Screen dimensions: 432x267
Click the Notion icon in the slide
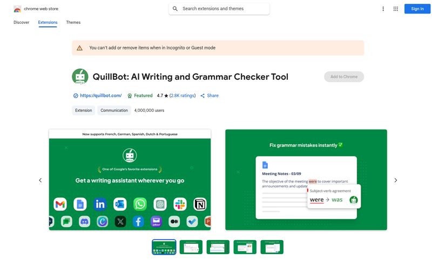[x=200, y=204]
